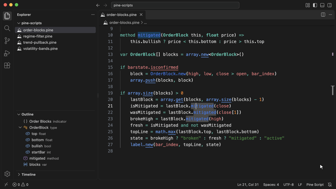
Task: Split the editor to the right
Action: point(323,15)
